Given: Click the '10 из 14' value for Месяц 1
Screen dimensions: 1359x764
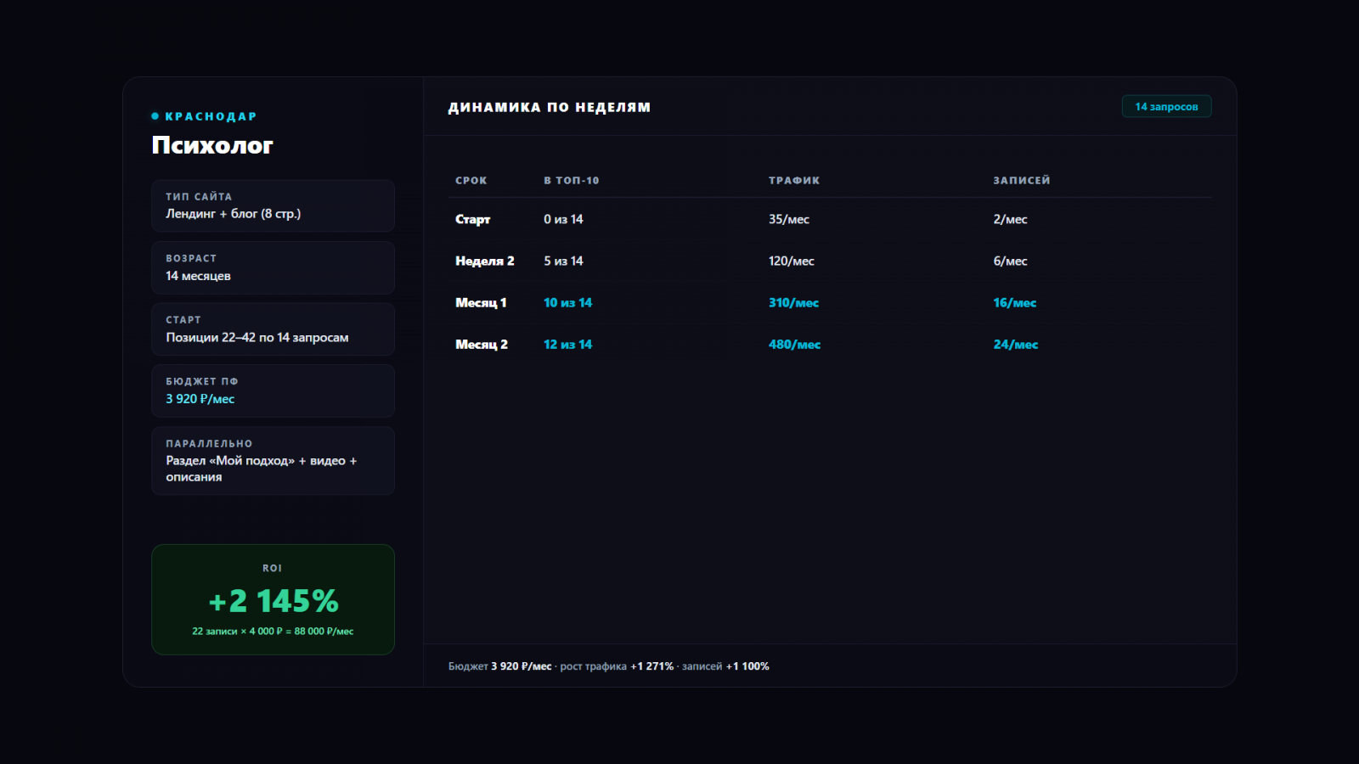Looking at the screenshot, I should (567, 303).
